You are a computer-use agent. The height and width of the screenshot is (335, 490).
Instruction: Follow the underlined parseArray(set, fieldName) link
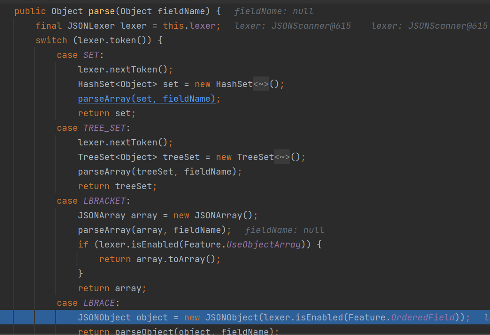pos(146,99)
